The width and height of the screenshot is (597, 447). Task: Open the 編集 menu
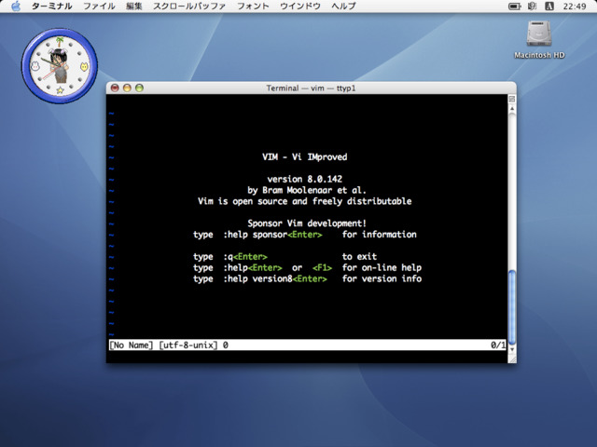coord(134,7)
